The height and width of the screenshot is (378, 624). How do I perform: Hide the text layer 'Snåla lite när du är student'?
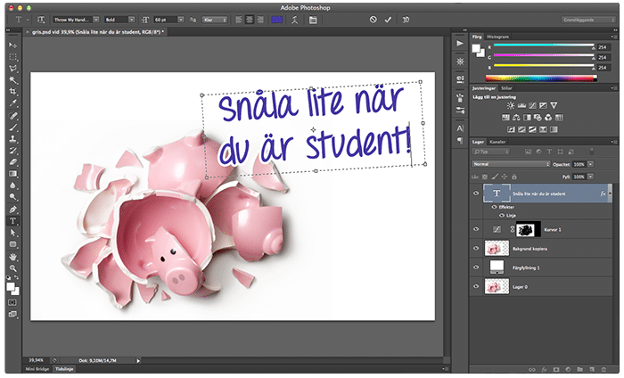[x=476, y=193]
